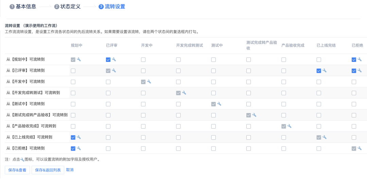Screen dimensions: 367x180
Task: Go to step 1 基本信息
Action: click(23, 6)
